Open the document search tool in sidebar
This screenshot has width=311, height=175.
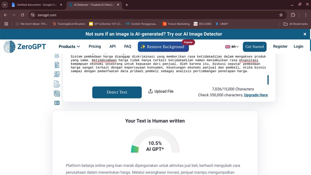pyautogui.click(x=57, y=56)
